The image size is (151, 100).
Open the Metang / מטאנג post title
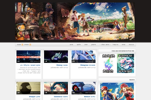[x=62, y=65]
